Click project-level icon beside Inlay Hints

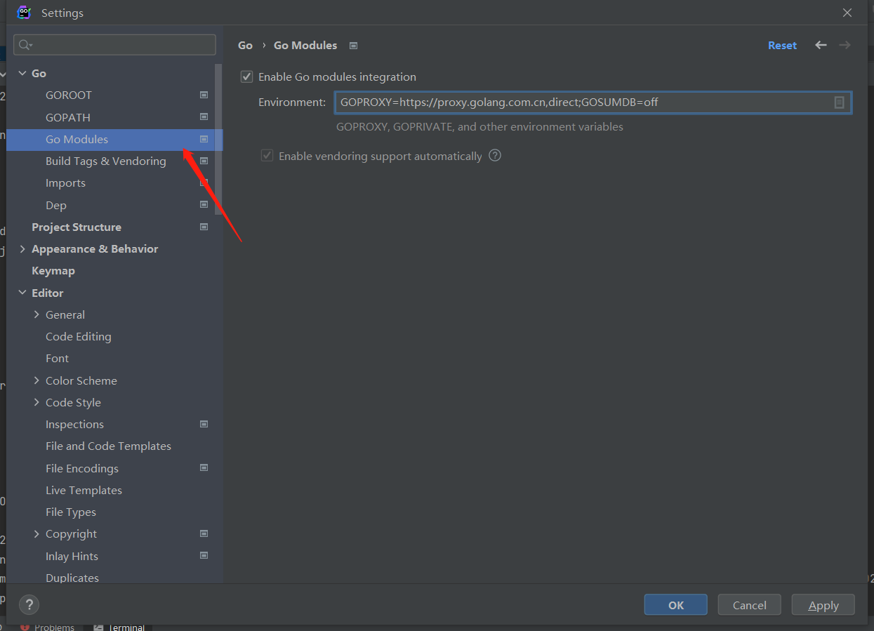click(204, 555)
